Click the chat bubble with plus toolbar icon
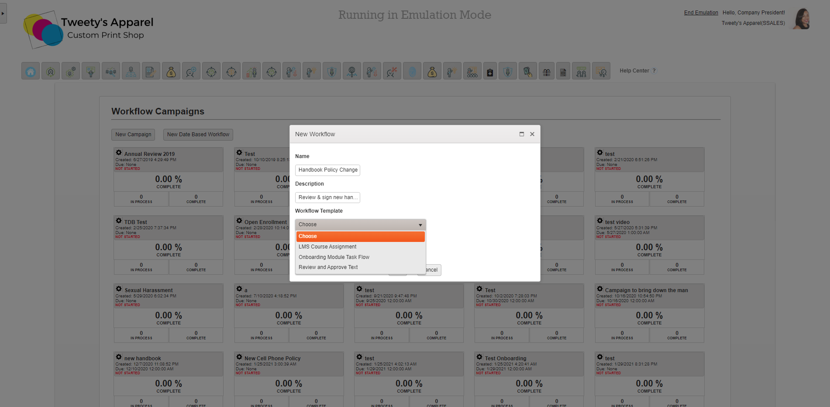This screenshot has height=407, width=830. (x=191, y=71)
